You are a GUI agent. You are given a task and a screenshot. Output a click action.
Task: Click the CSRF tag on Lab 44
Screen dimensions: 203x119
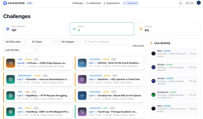20,59
